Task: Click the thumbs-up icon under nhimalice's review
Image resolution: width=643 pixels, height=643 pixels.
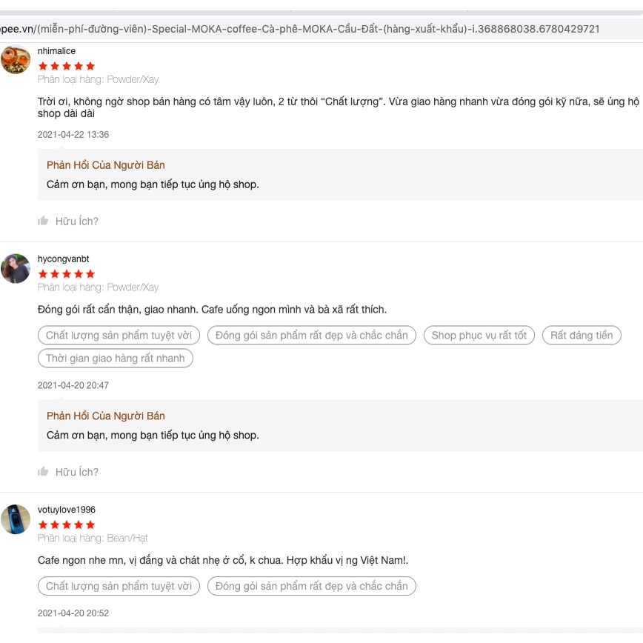Action: coord(43,221)
